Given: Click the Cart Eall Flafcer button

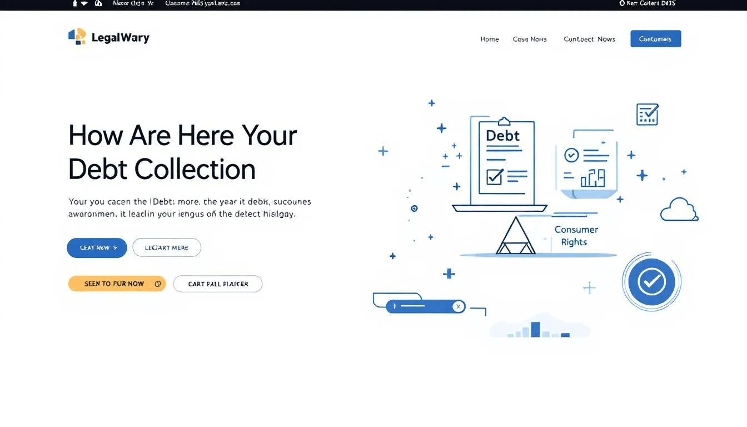Looking at the screenshot, I should pos(218,284).
